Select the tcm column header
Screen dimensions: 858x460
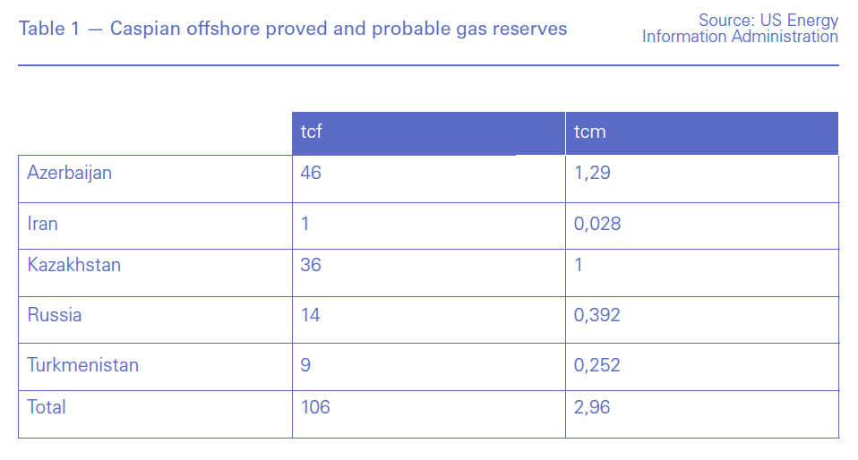tap(590, 132)
